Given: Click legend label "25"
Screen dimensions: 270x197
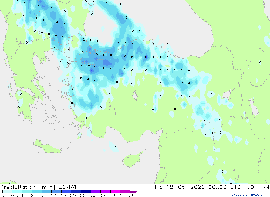Looking at the screenshot, I should [x=83, y=195].
